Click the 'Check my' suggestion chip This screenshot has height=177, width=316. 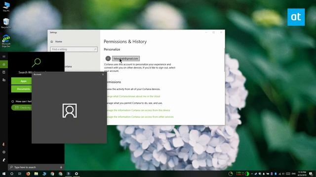coord(22,108)
